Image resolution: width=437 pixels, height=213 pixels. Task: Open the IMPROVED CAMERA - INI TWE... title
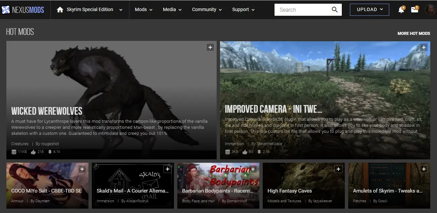click(274, 109)
